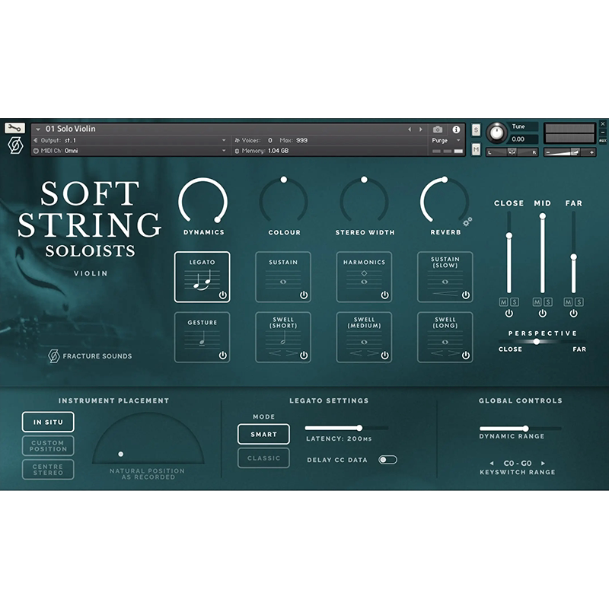Click the Close mic fader handle
The image size is (609, 609).
pos(509,236)
